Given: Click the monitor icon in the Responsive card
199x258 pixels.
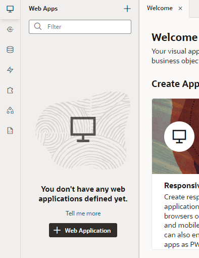Looking at the screenshot, I should tap(179, 137).
